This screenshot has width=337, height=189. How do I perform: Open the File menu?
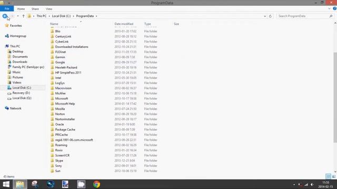(x=7, y=9)
